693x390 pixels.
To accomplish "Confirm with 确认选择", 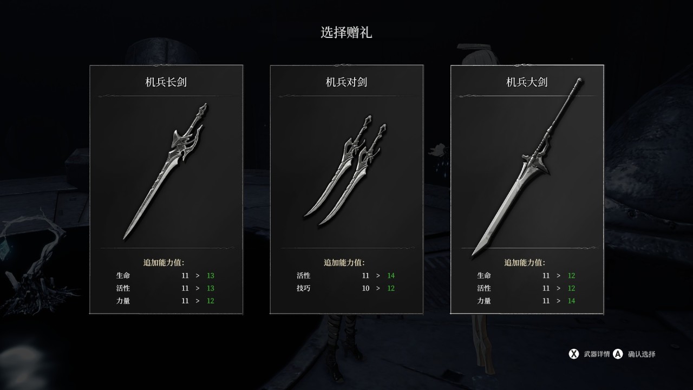I will [642, 354].
